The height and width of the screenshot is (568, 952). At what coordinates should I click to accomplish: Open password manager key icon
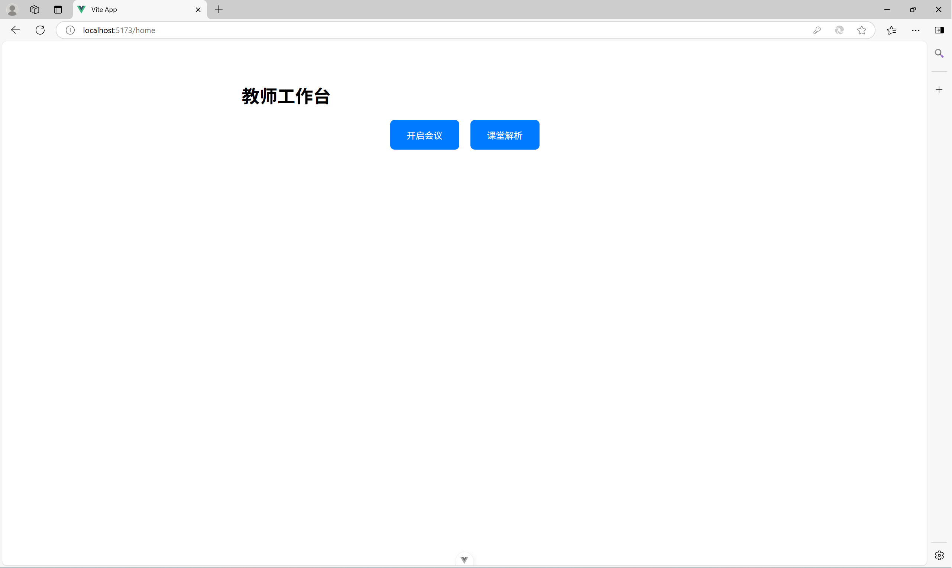(817, 30)
